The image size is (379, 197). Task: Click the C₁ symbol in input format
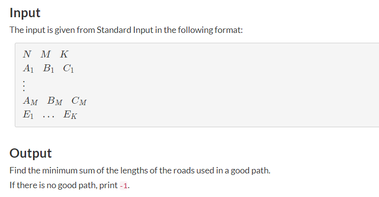point(68,68)
